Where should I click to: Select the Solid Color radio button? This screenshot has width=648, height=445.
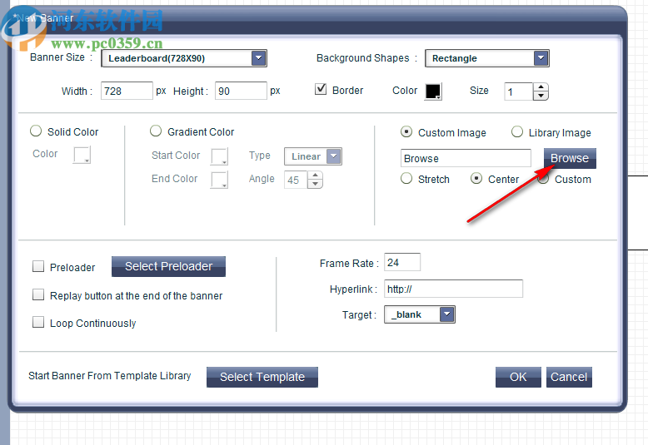click(x=36, y=131)
